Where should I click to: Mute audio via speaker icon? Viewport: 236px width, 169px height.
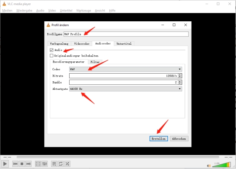click(x=209, y=166)
